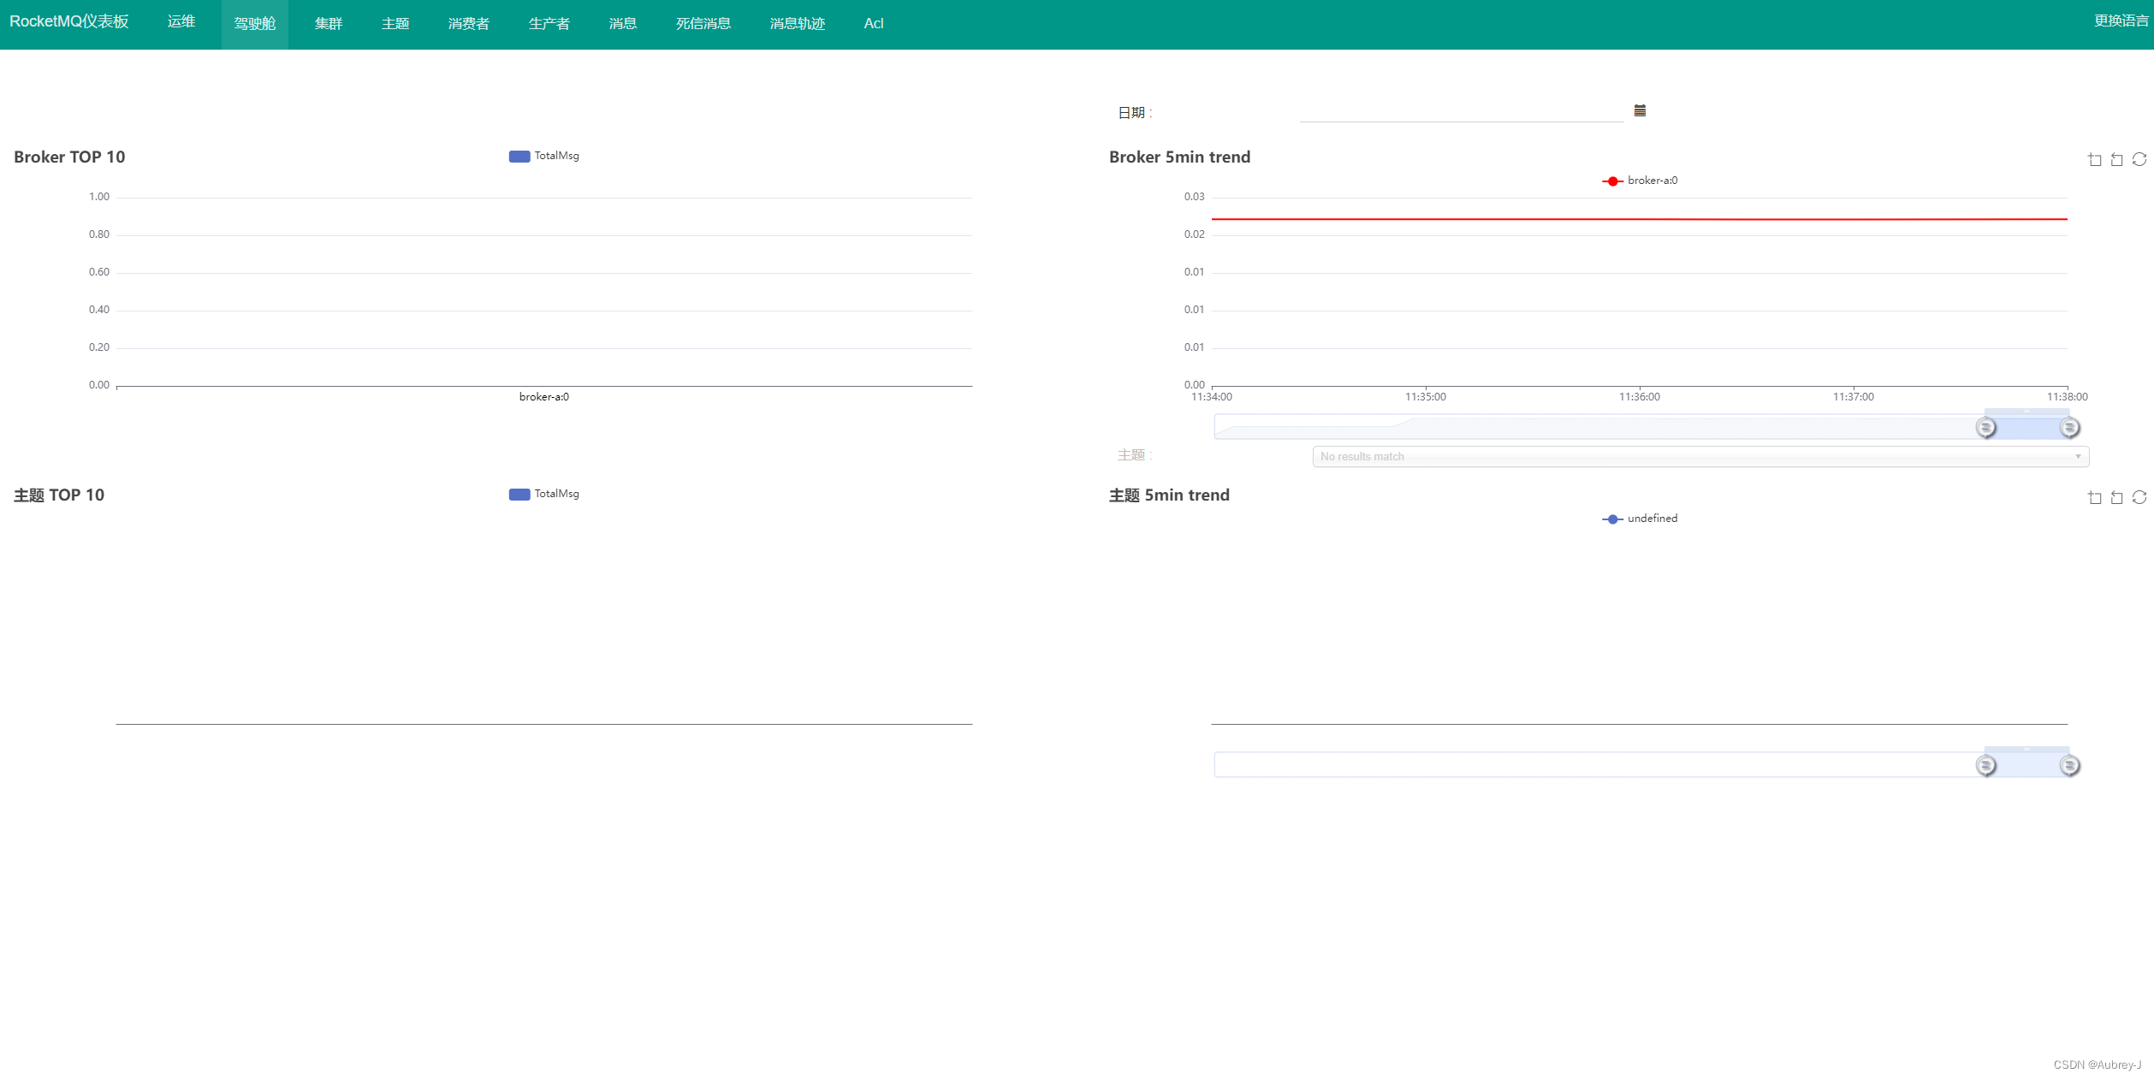This screenshot has width=2154, height=1079.
Task: Toggle the undefined legend on 主题 trend
Action: [x=1639, y=519]
